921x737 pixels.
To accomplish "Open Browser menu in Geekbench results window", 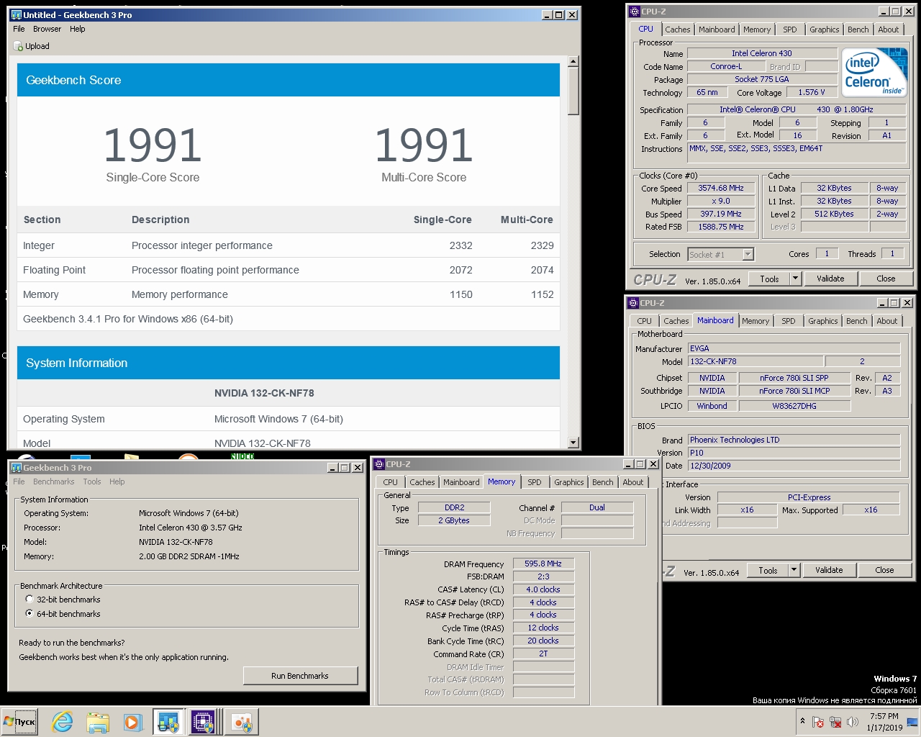I will 47,29.
